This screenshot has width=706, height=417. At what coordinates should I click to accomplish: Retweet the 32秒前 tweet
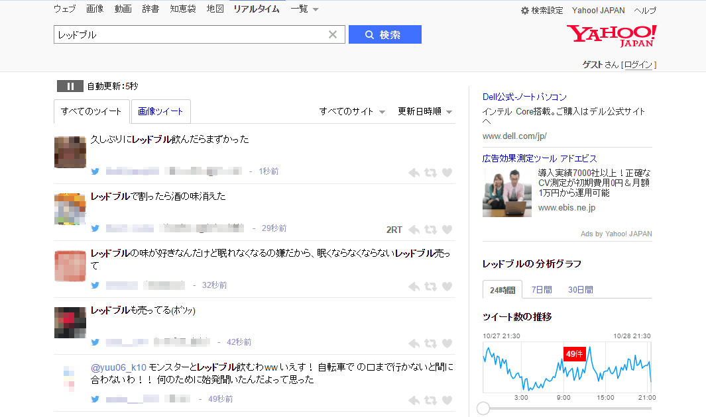[x=430, y=286]
